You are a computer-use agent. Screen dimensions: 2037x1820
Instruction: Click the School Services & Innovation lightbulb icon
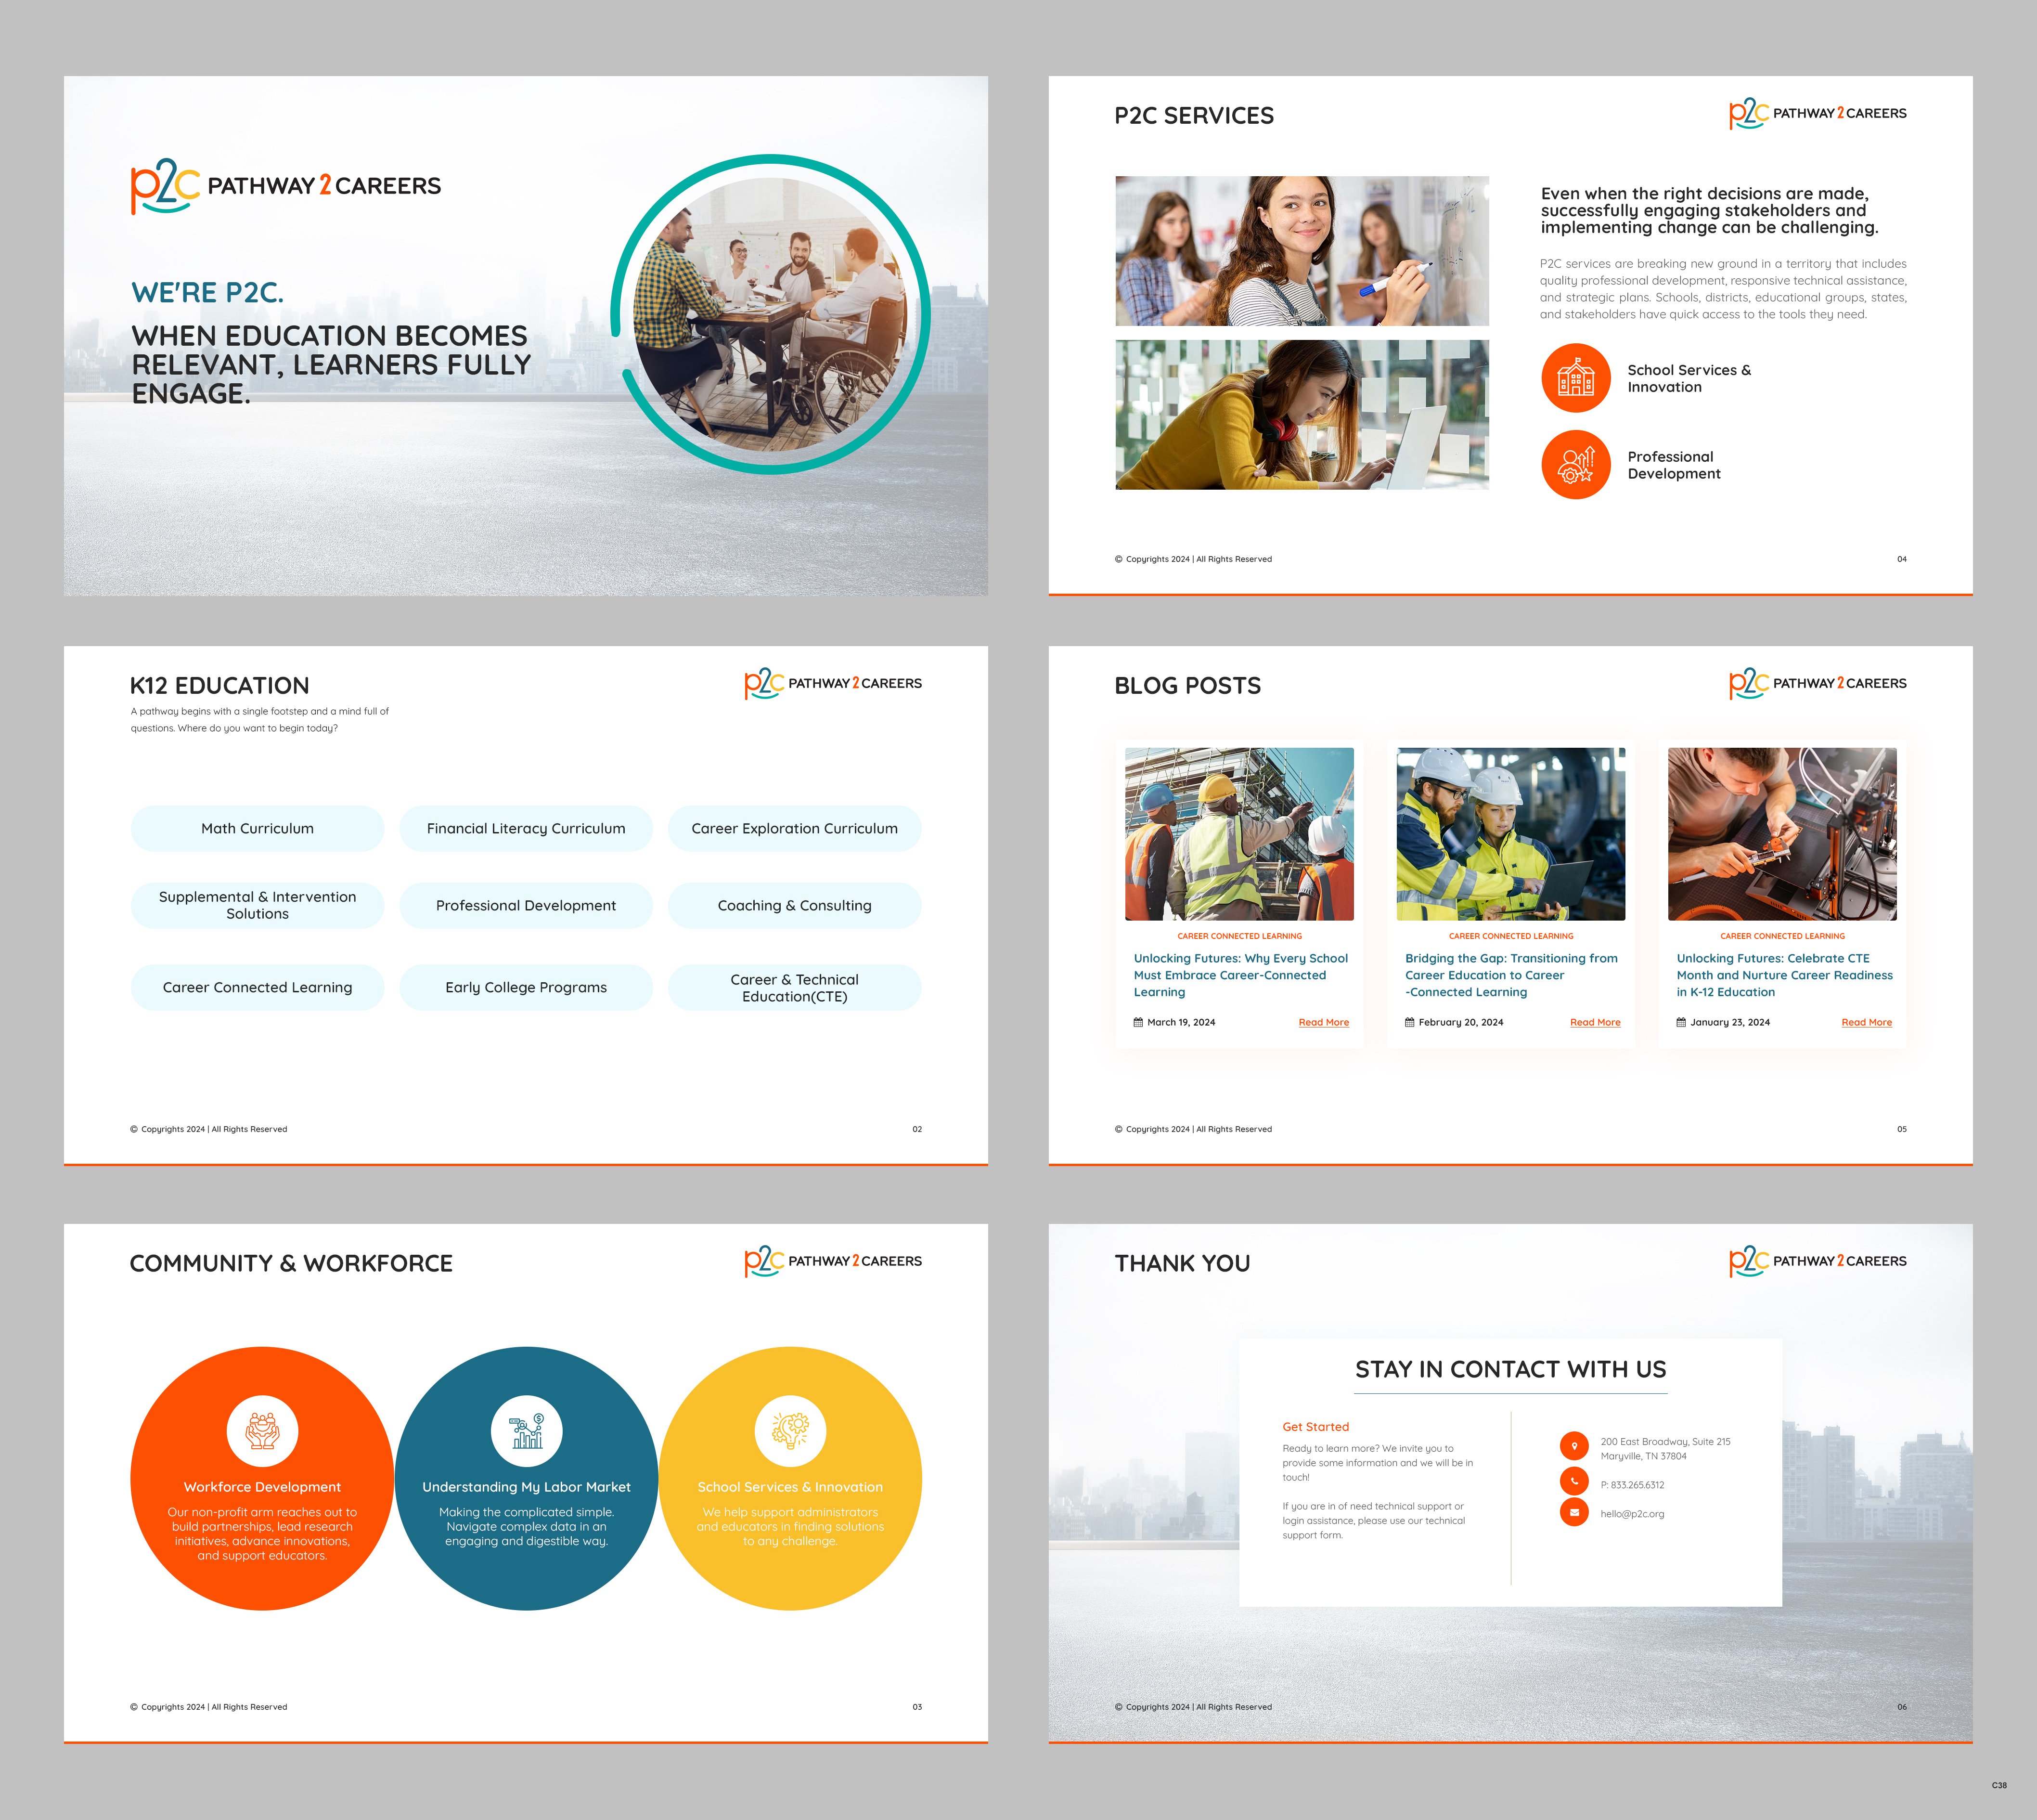pos(792,1430)
